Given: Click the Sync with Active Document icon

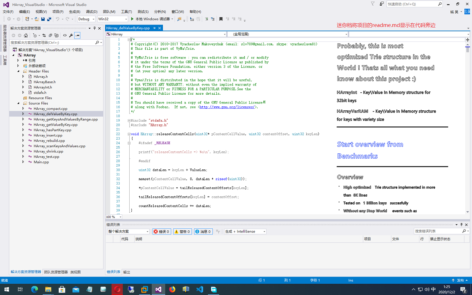Looking at the screenshot, I should click(x=44, y=35).
